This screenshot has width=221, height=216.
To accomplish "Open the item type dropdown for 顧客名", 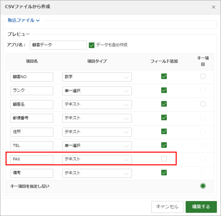I will [x=97, y=105].
